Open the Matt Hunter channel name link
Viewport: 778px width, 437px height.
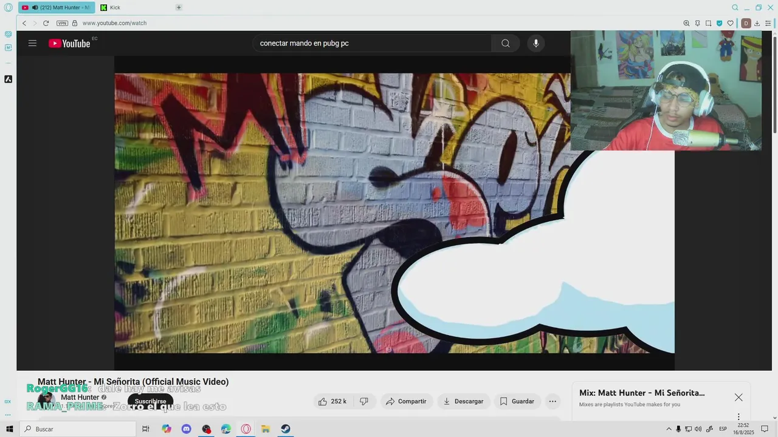[x=80, y=398]
